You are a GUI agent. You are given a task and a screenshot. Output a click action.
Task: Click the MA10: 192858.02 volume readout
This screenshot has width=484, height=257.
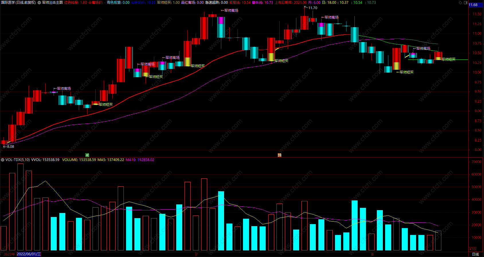click(x=140, y=160)
